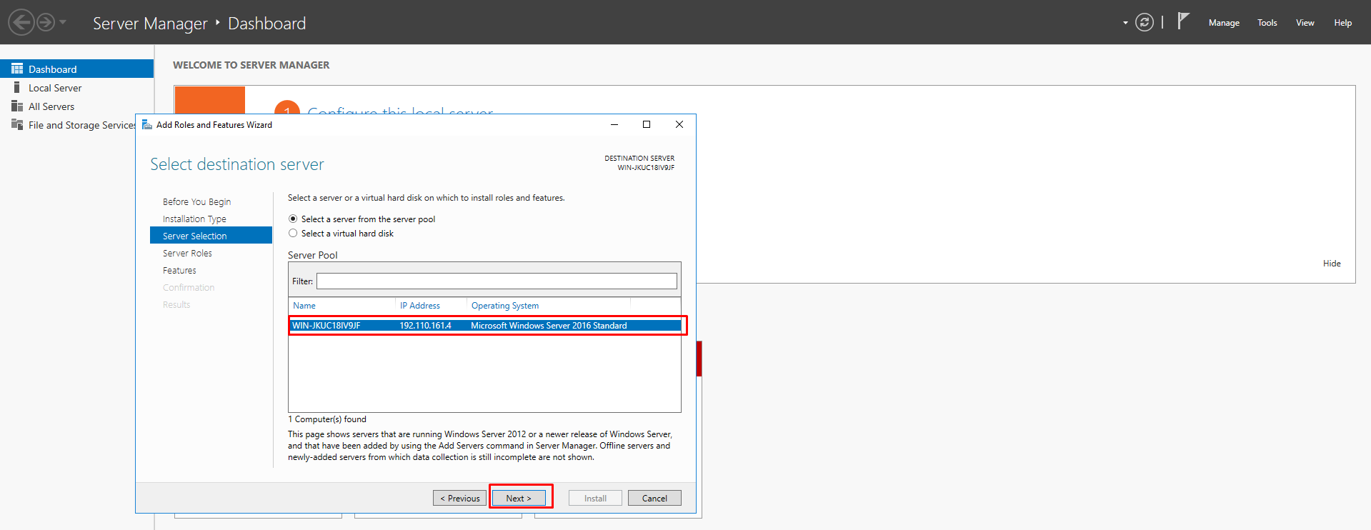This screenshot has width=1371, height=530.
Task: Click the File and Storage Services icon
Action: (17, 124)
